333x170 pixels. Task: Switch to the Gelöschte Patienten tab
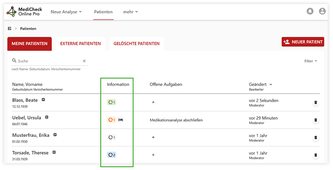(x=136, y=44)
